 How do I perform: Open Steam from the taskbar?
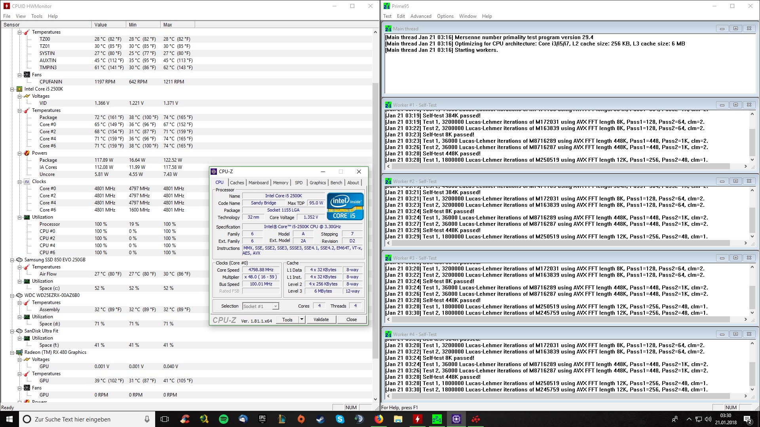coord(320,419)
